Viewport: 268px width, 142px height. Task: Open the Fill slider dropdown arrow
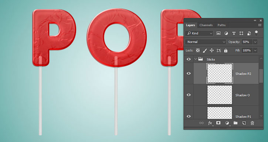click(x=255, y=50)
